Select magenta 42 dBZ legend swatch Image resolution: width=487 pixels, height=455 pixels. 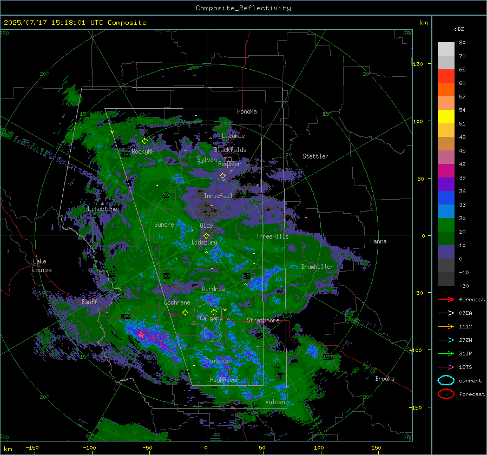(x=446, y=170)
